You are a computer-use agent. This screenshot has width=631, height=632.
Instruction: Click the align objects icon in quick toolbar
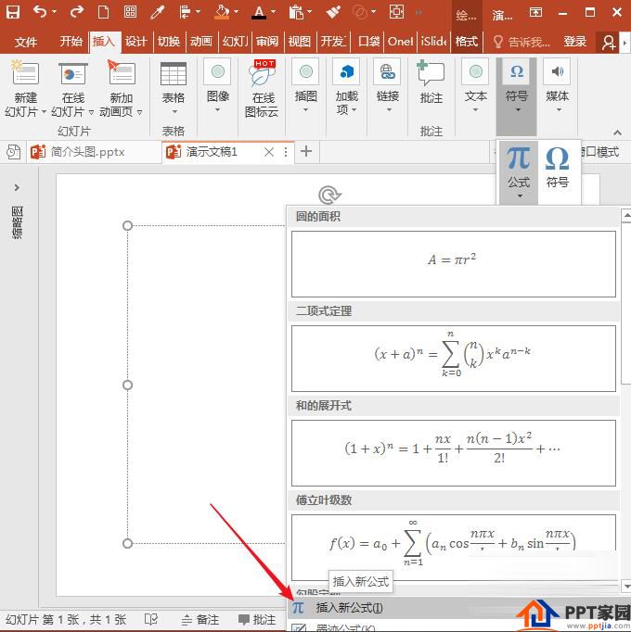pos(185,12)
